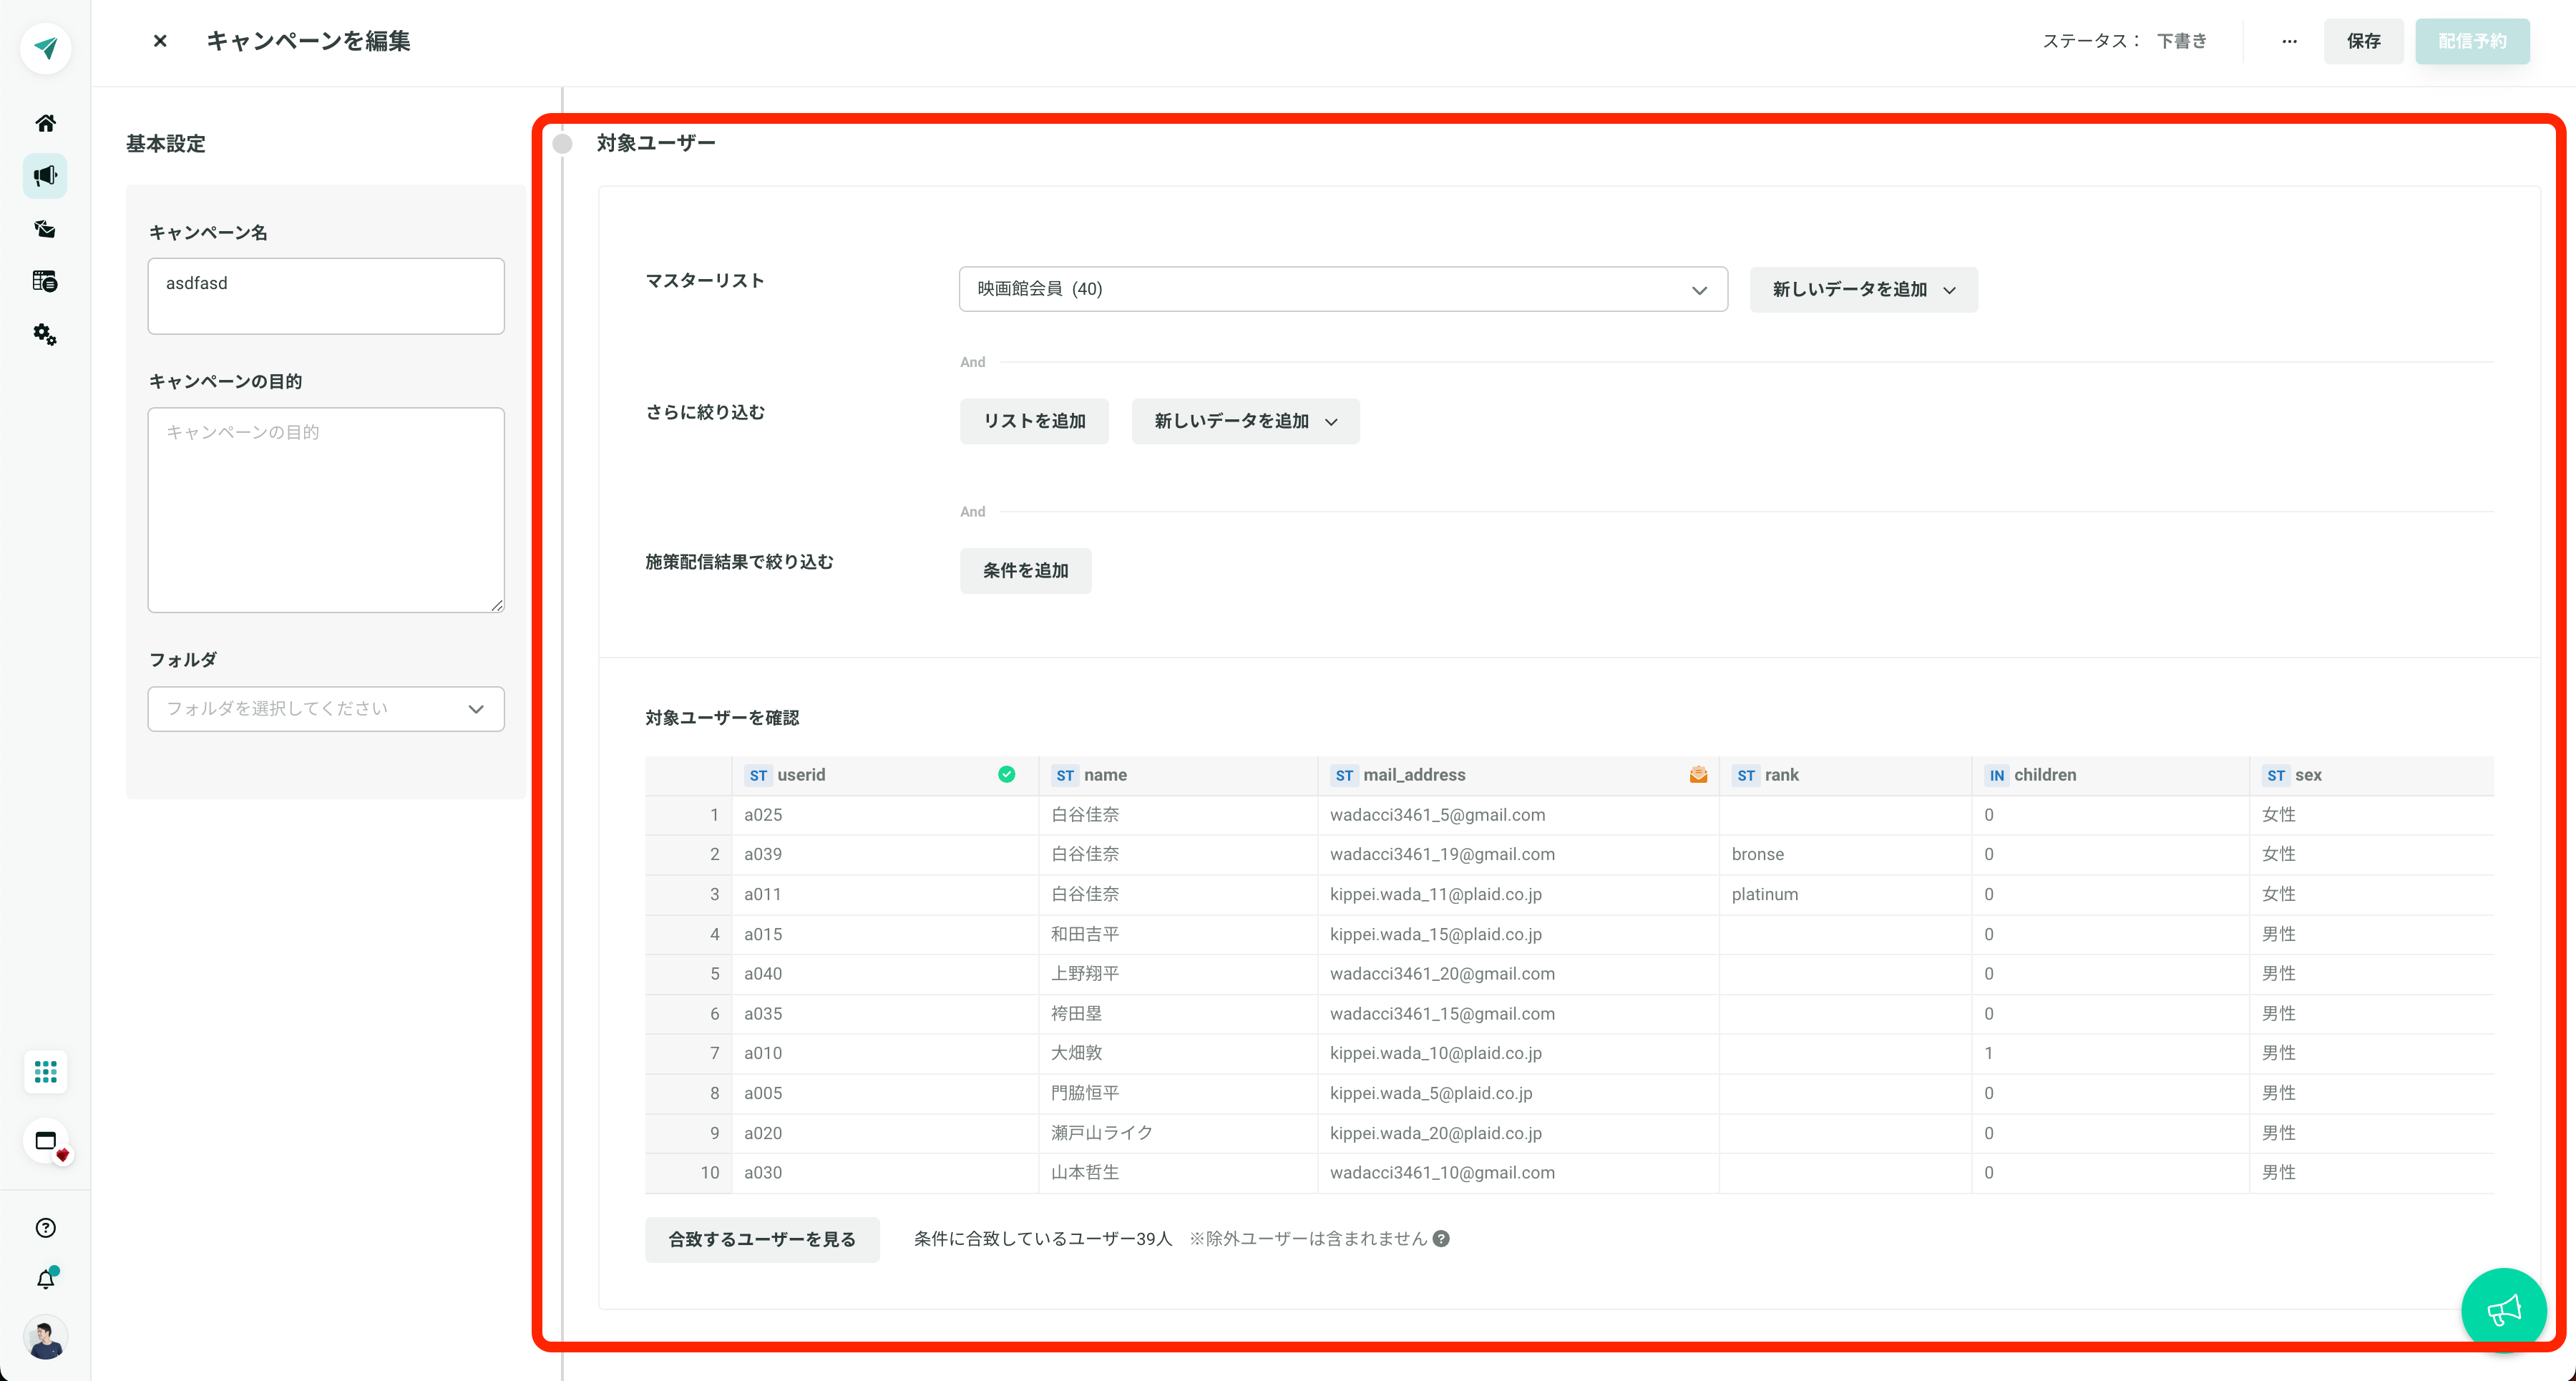The image size is (2576, 1381).
Task: Click the floating green megaphone button
Action: pyautogui.click(x=2503, y=1310)
